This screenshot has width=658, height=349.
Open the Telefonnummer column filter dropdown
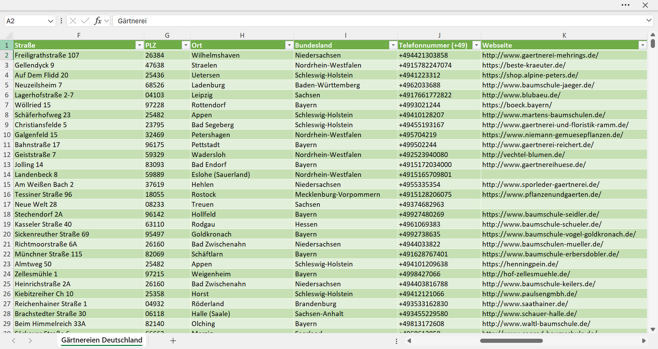coord(476,45)
